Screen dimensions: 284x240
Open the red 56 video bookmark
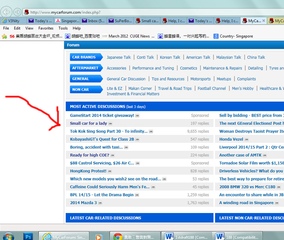click(x=36, y=36)
